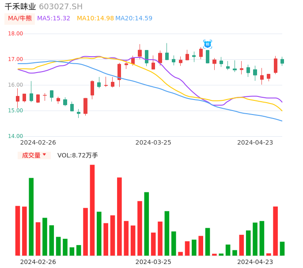The width and height of the screenshot is (303, 268).
Task: Click the 2024-02-26 date label under the price chart
Action: [x=38, y=142]
